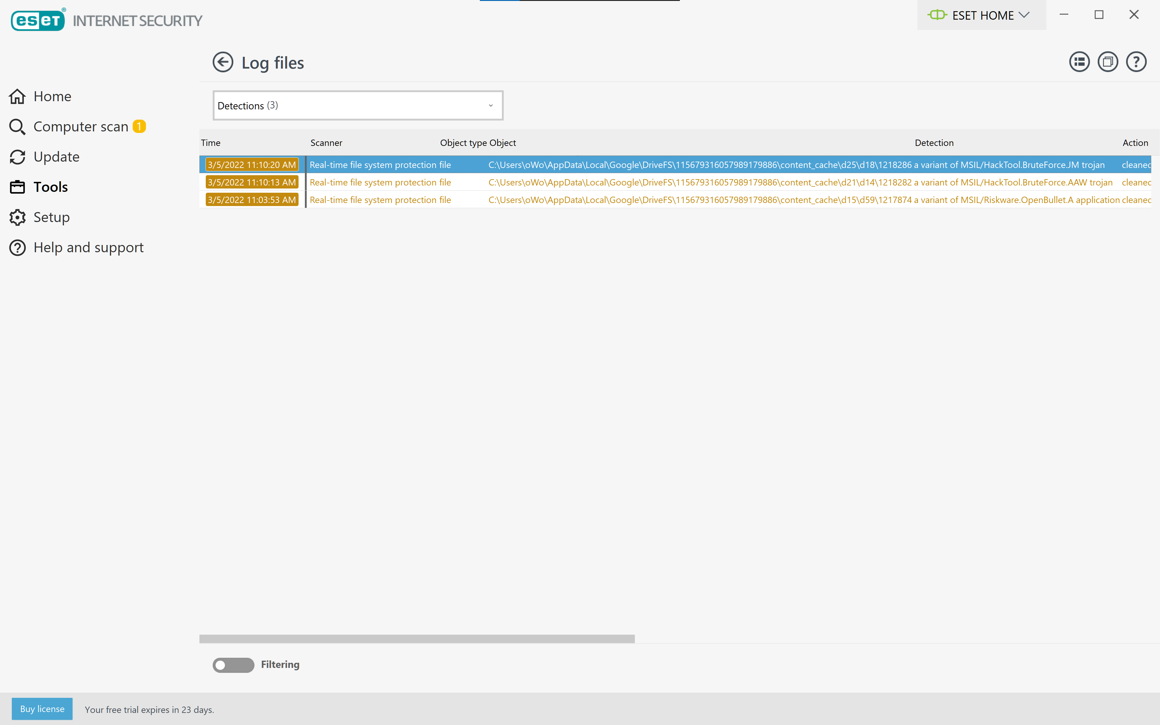This screenshot has width=1160, height=725.
Task: Click the Computer scan notification badge
Action: point(140,126)
